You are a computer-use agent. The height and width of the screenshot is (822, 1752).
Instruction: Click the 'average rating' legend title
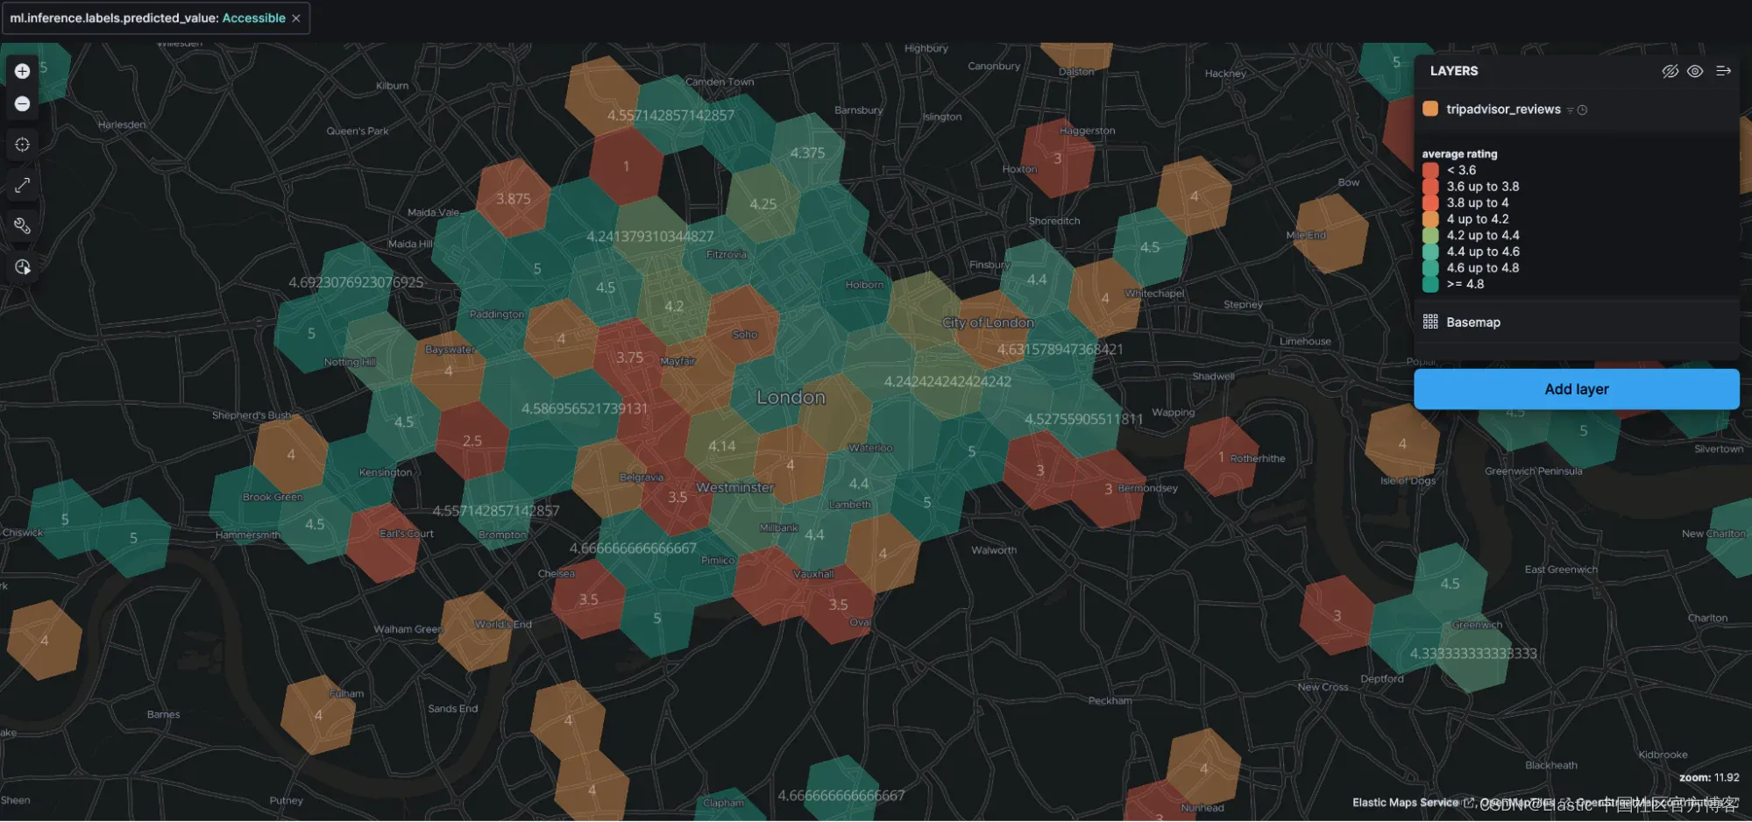tap(1459, 154)
